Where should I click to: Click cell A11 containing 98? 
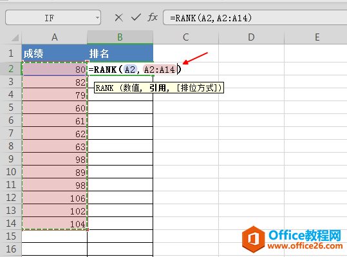55,185
